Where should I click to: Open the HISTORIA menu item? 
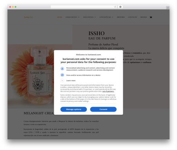(x=121, y=17)
